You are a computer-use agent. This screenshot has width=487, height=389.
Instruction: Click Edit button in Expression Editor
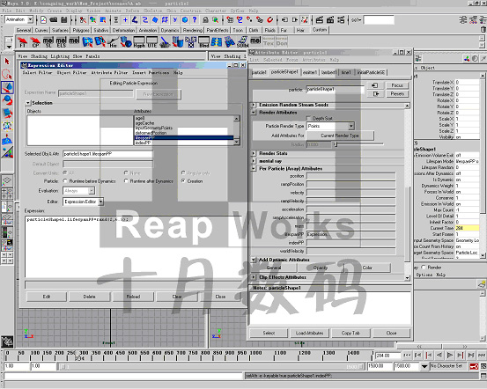coord(47,297)
